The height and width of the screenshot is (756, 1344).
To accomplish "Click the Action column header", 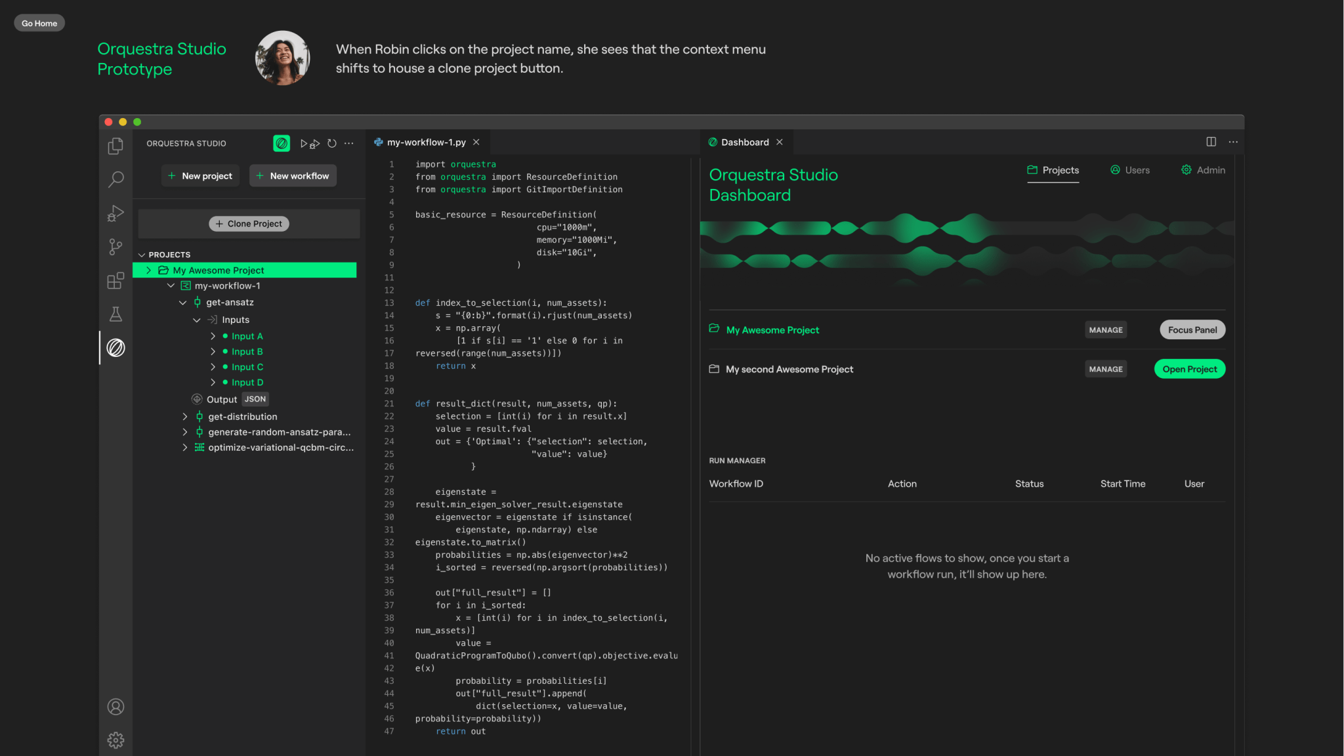I will point(902,484).
